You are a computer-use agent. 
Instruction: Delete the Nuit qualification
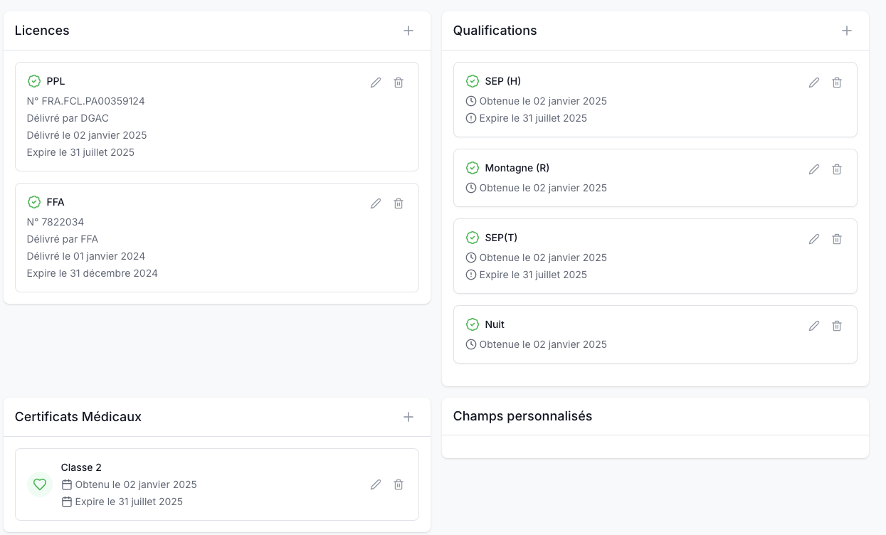(837, 326)
